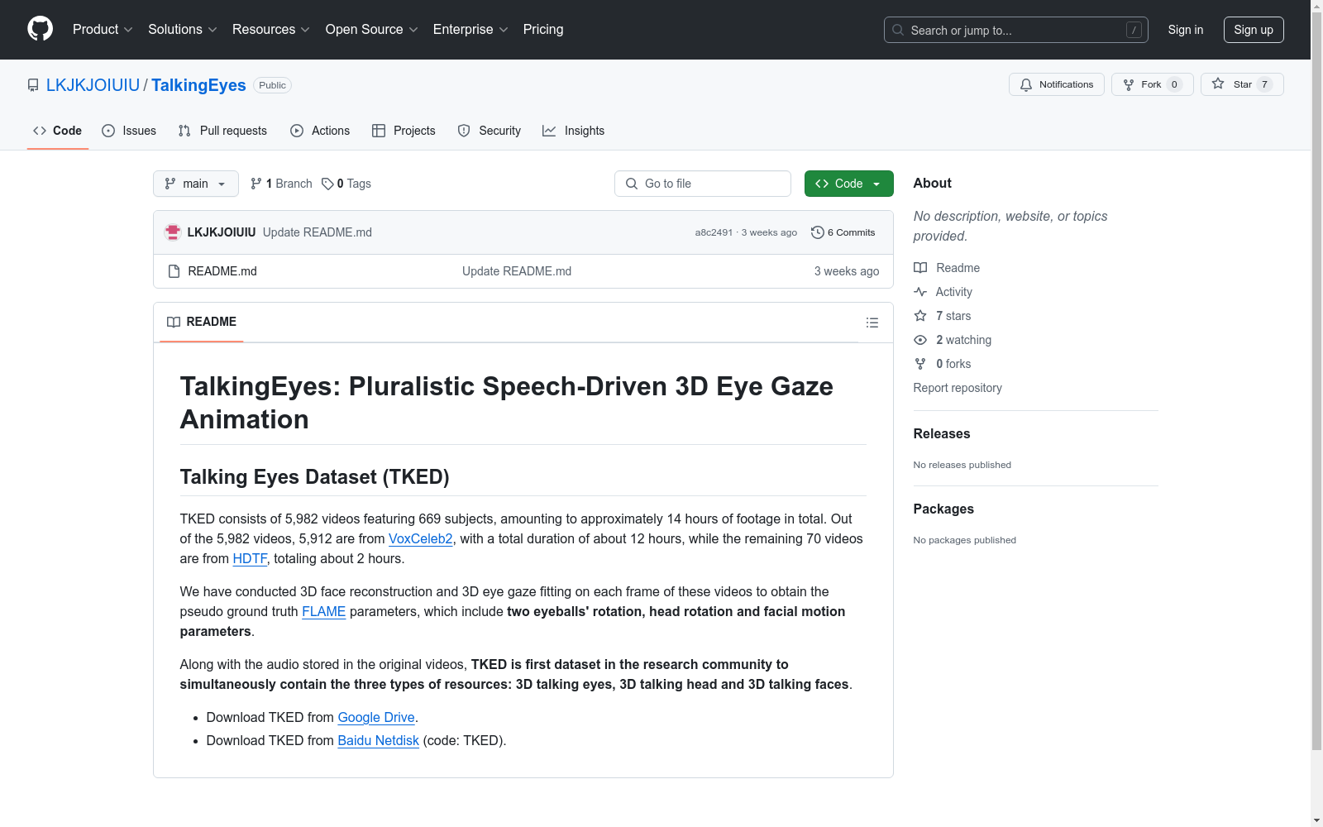The width and height of the screenshot is (1323, 827).
Task: Switch to the Code tab
Action: tap(58, 131)
